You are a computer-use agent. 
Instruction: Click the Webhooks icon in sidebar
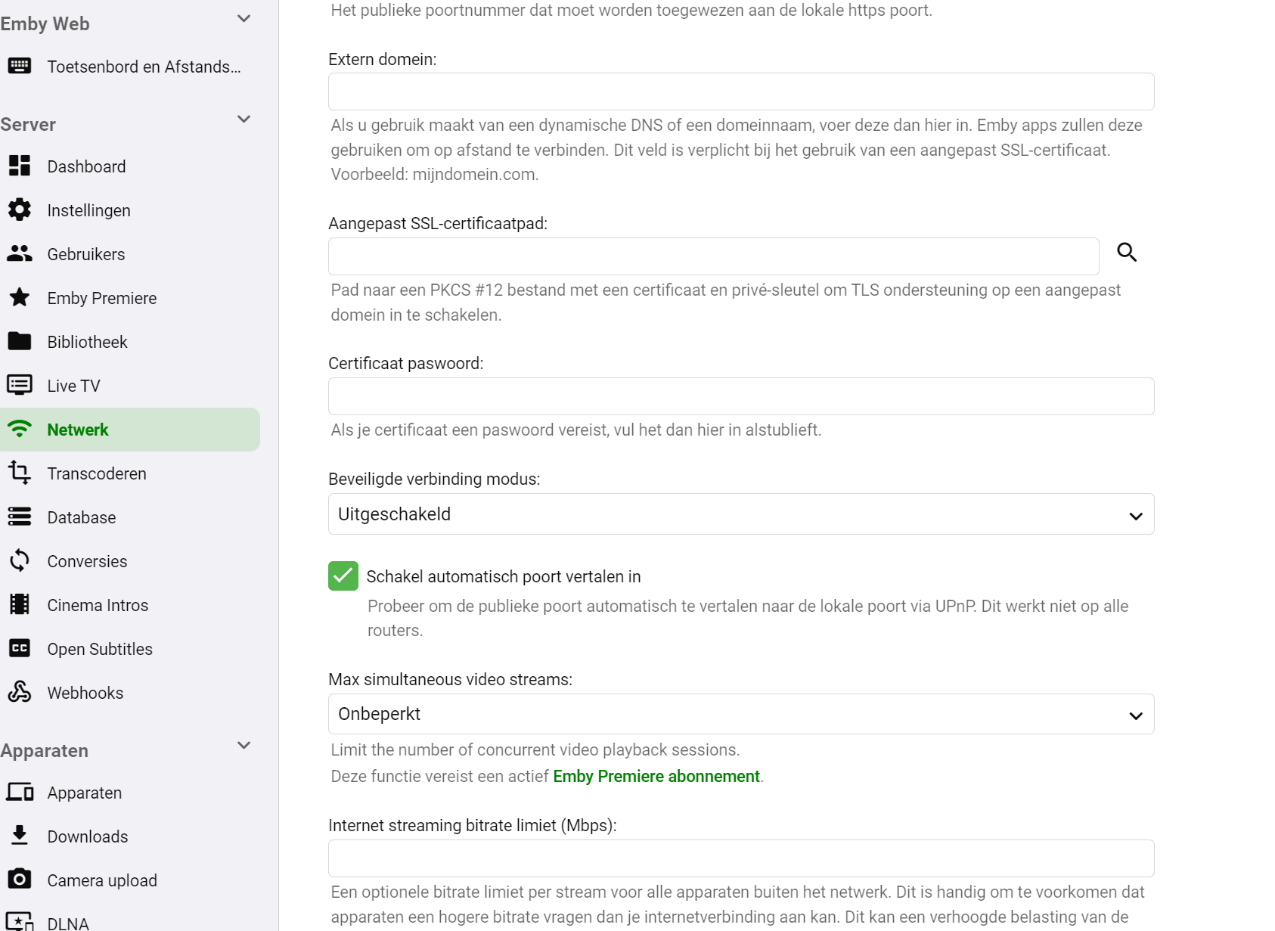click(20, 692)
